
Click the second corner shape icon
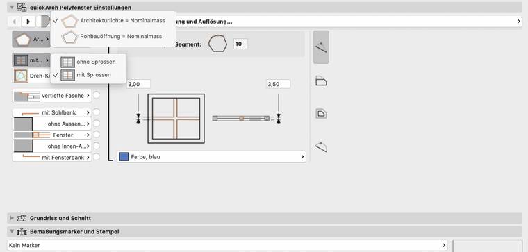coord(321,81)
